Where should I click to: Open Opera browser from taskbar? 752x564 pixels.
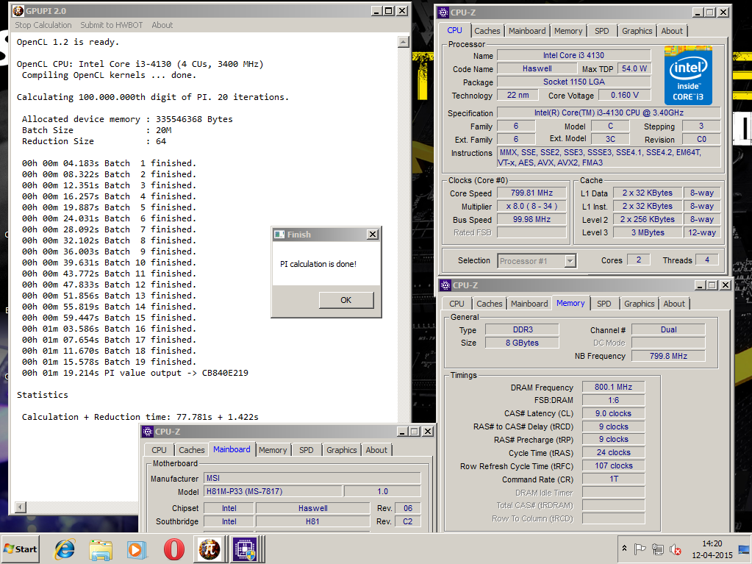(x=173, y=549)
